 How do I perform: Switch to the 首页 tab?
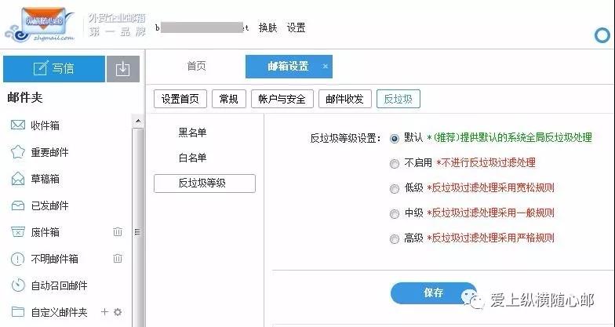tap(196, 67)
